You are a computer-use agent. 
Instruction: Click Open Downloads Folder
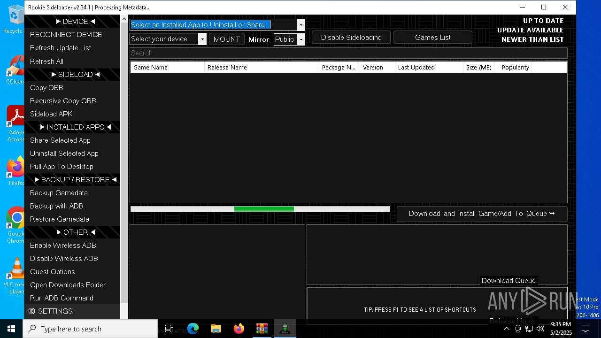click(72, 285)
